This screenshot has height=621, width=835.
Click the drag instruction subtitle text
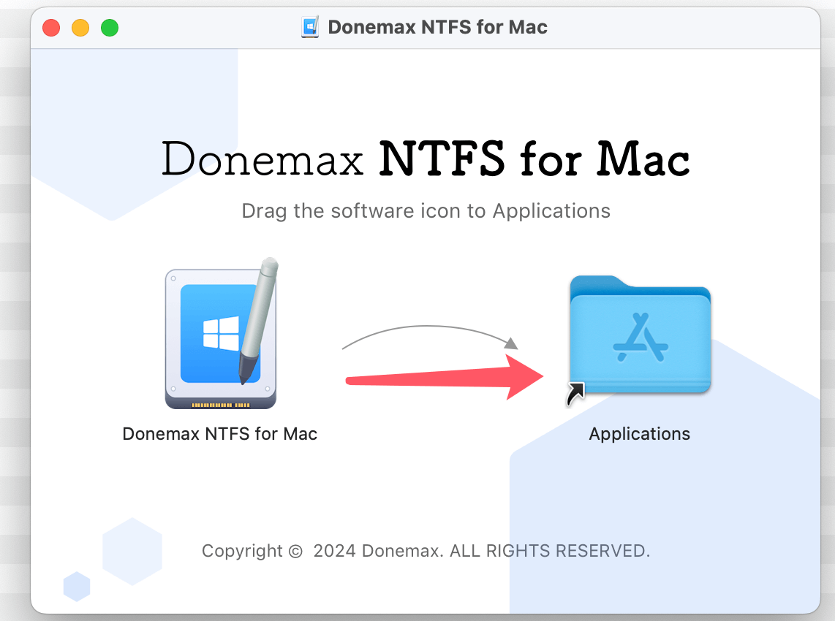pos(426,211)
